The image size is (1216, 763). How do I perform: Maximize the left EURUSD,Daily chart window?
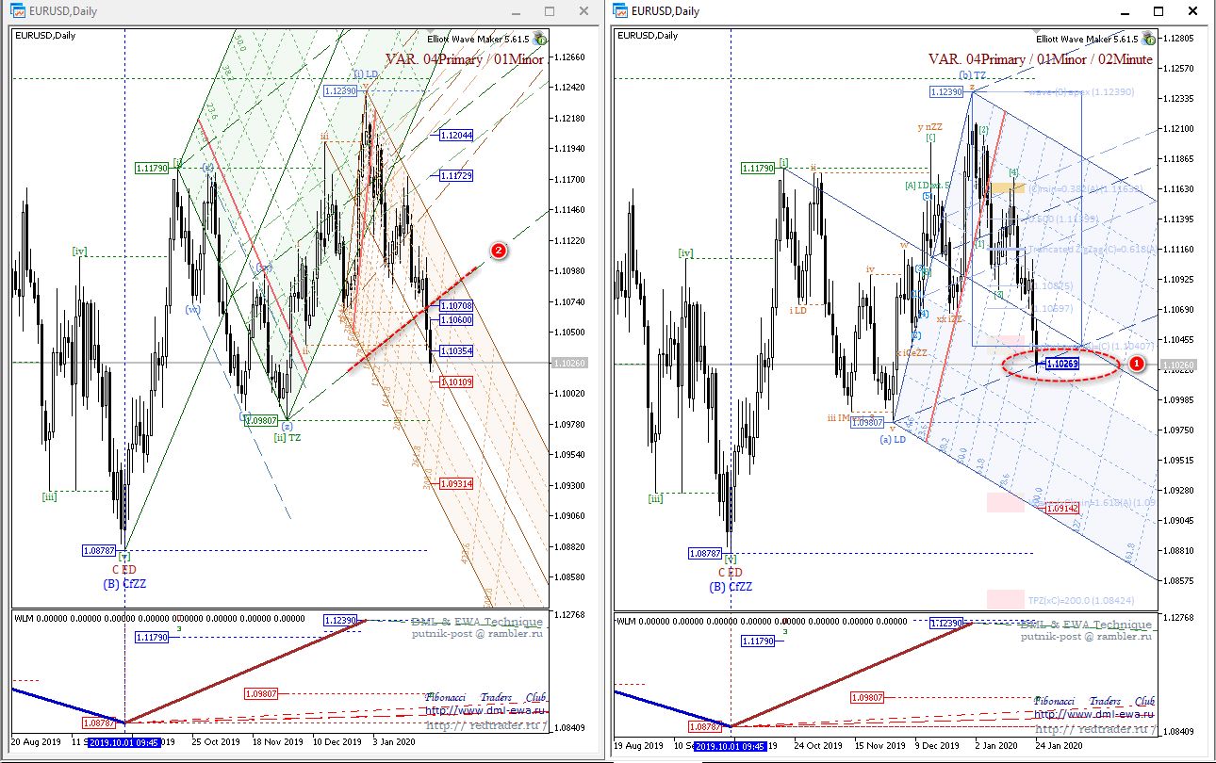pyautogui.click(x=550, y=12)
